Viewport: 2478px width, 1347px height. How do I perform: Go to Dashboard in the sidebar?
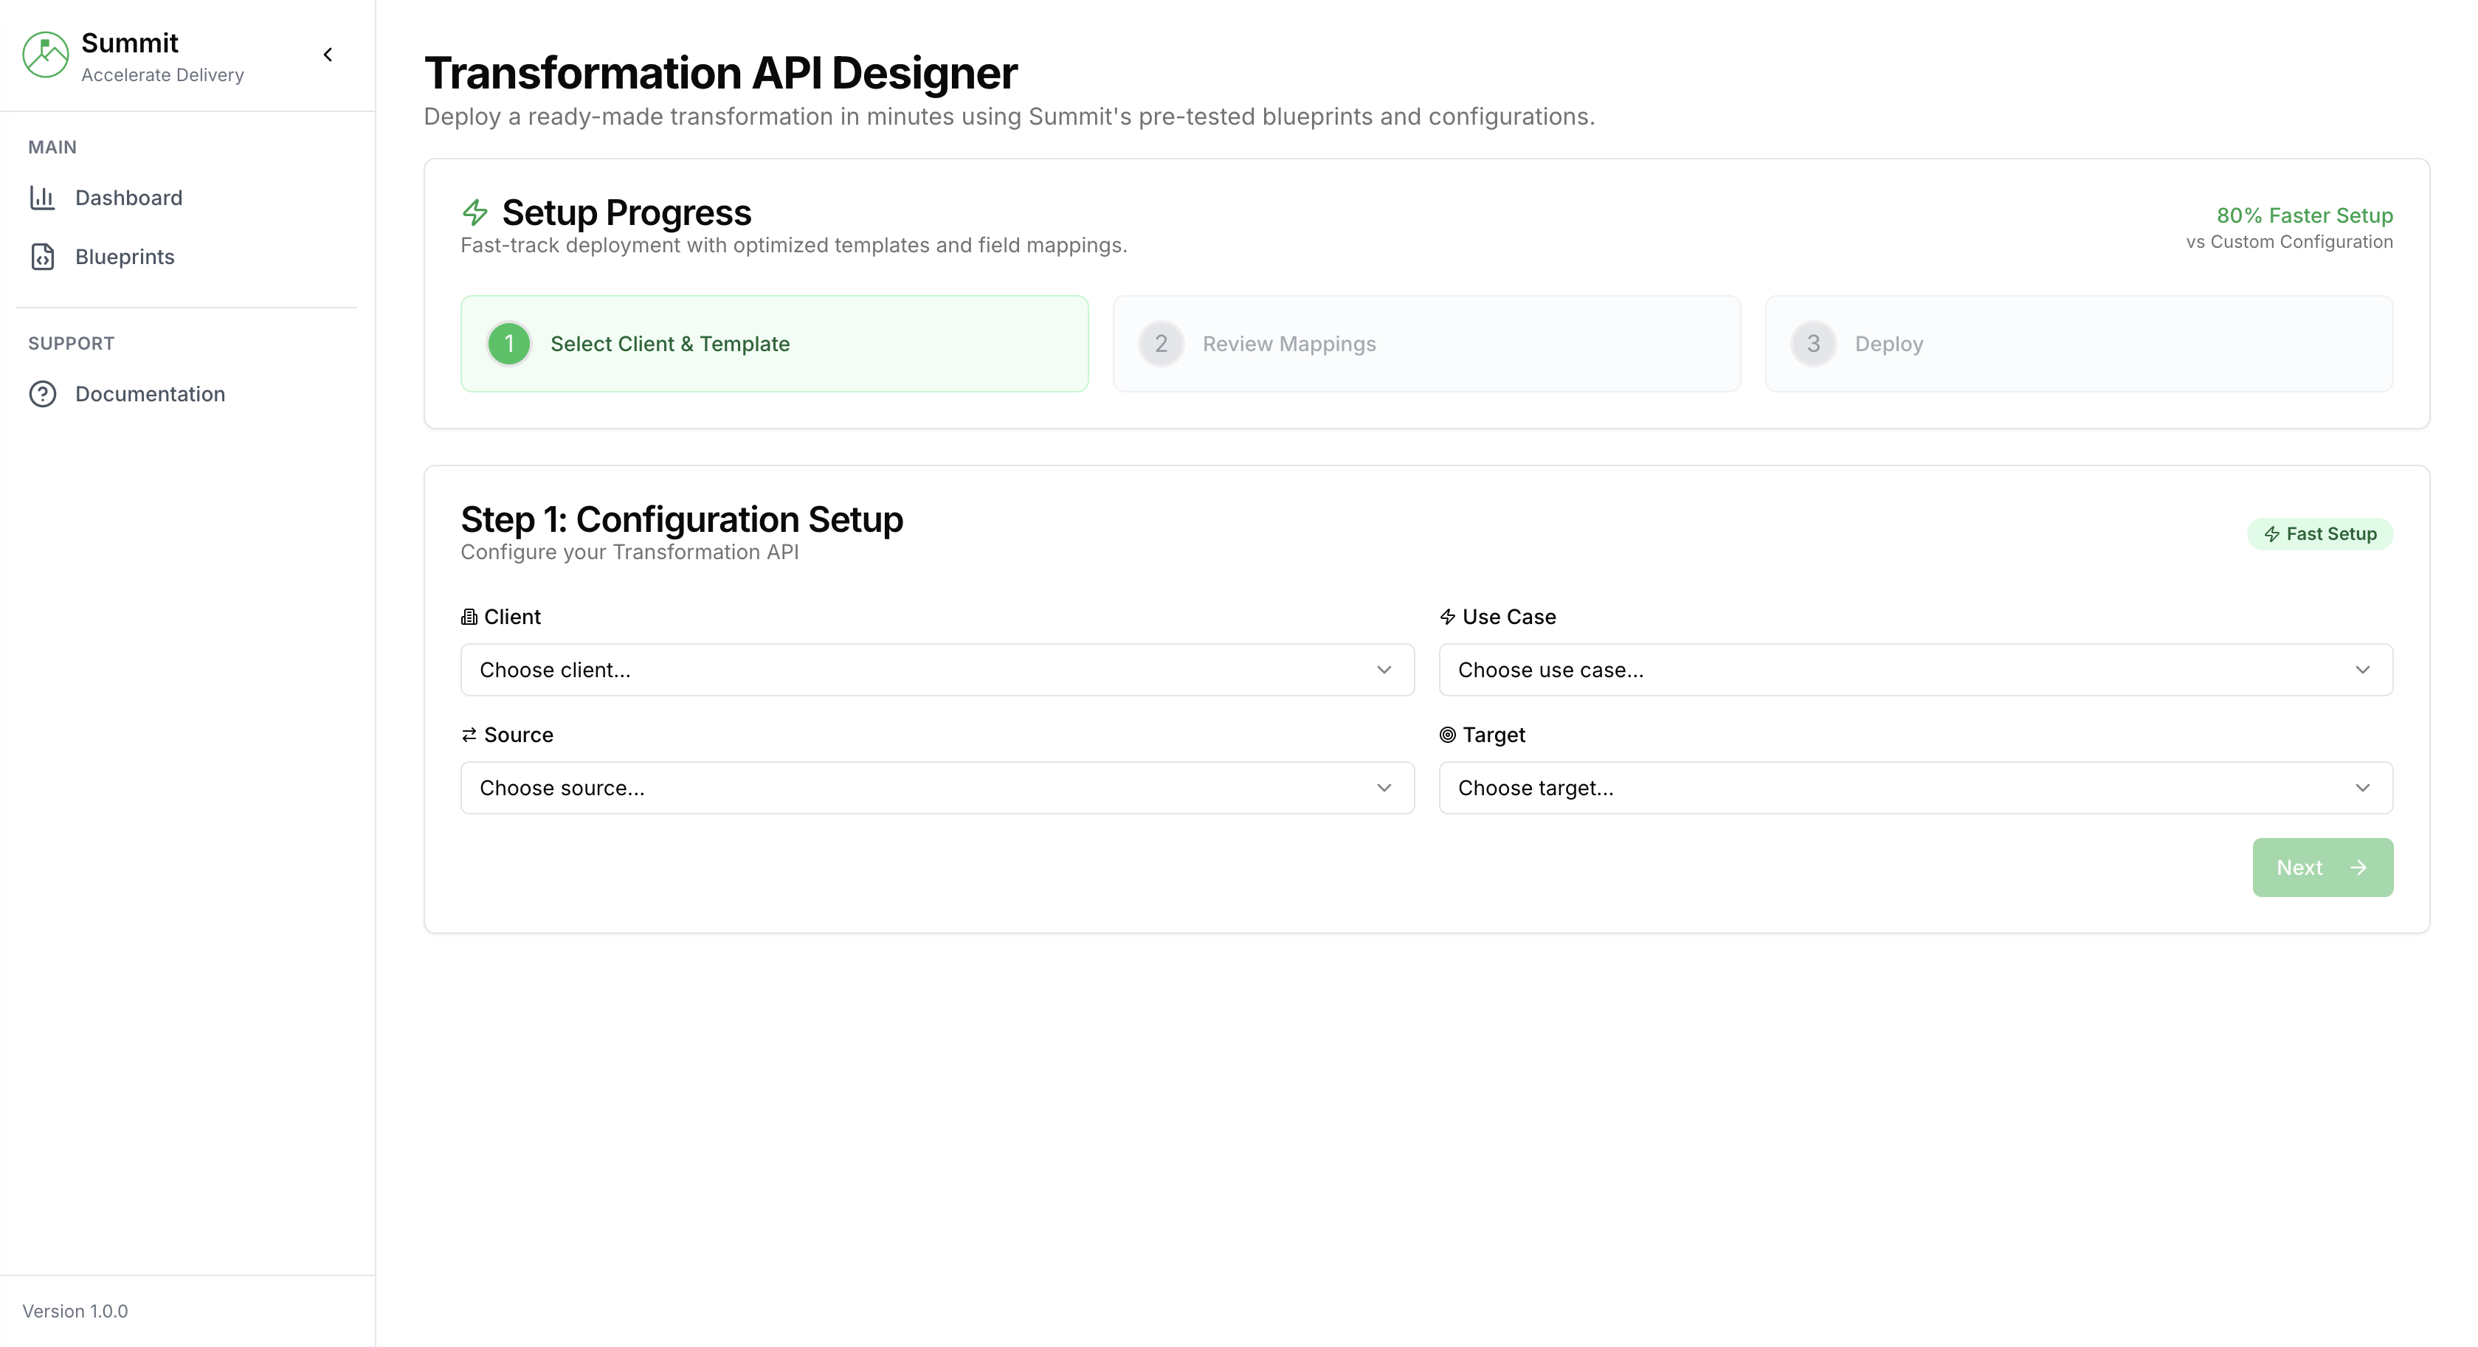pyautogui.click(x=129, y=198)
